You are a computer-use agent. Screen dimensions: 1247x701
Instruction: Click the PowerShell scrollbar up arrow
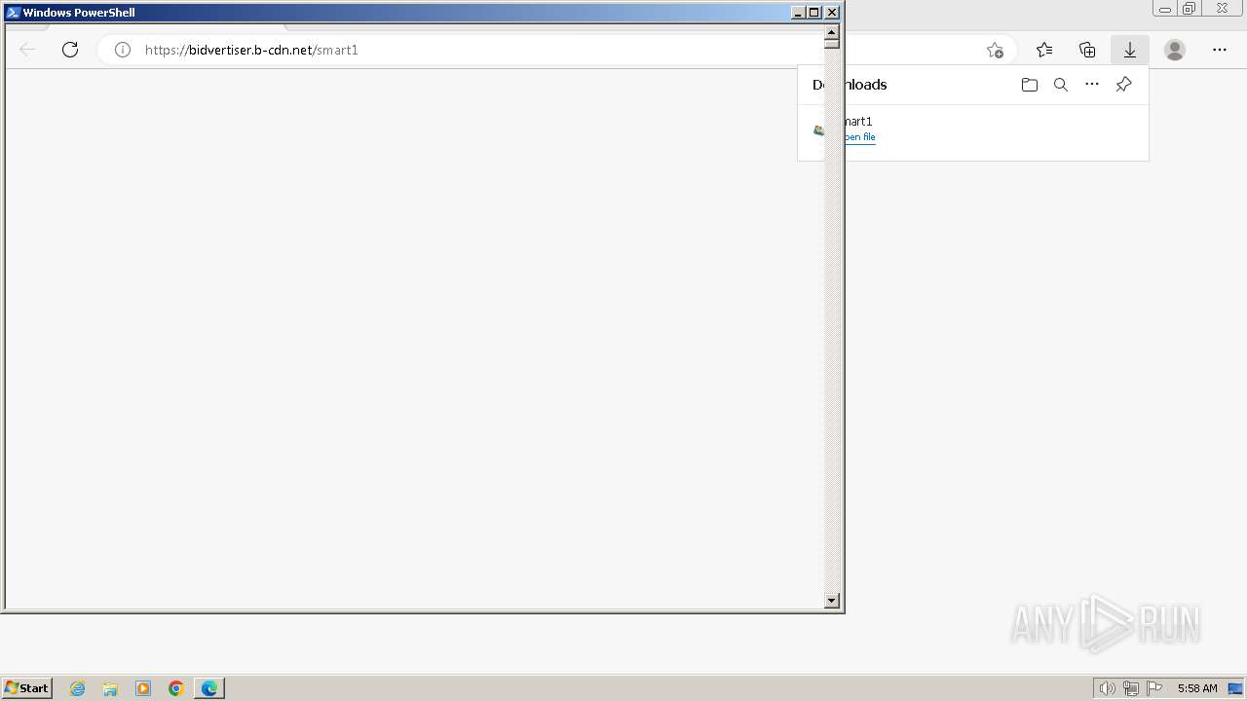832,32
